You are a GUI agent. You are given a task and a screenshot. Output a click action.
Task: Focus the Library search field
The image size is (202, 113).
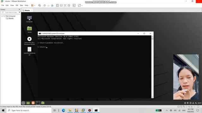(10, 13)
